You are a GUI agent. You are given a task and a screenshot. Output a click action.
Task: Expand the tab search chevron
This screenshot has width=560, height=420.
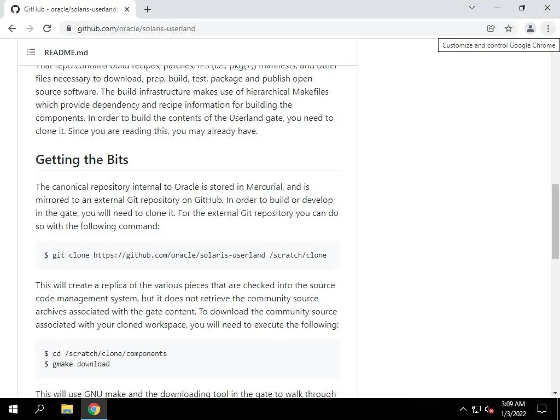coord(472,8)
